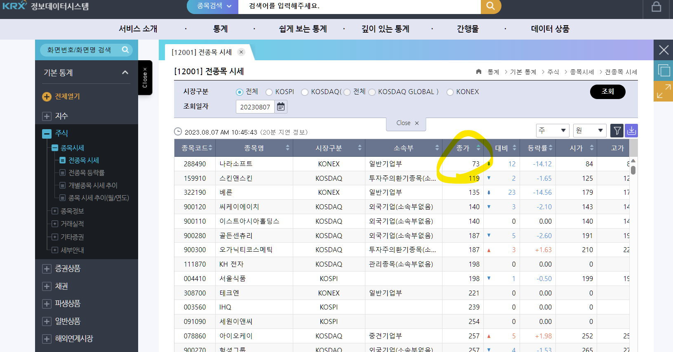Click the orange plus icon next to 전체열기
Image resolution: width=673 pixels, height=352 pixels.
click(47, 97)
